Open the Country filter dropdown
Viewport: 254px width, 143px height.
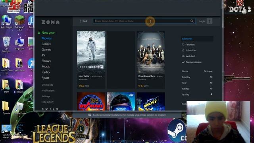(197, 77)
